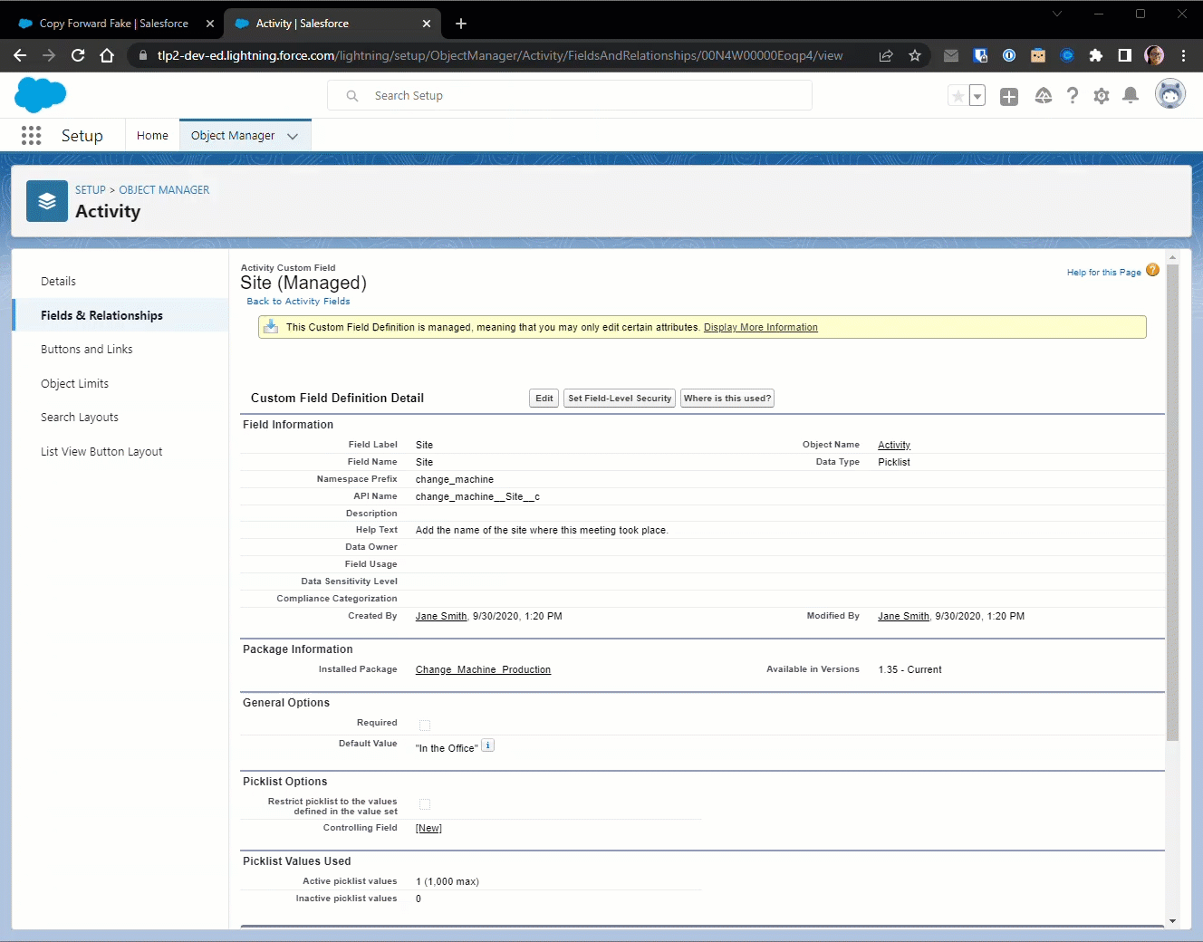Click the API name change_machine__Site__c

tap(477, 496)
